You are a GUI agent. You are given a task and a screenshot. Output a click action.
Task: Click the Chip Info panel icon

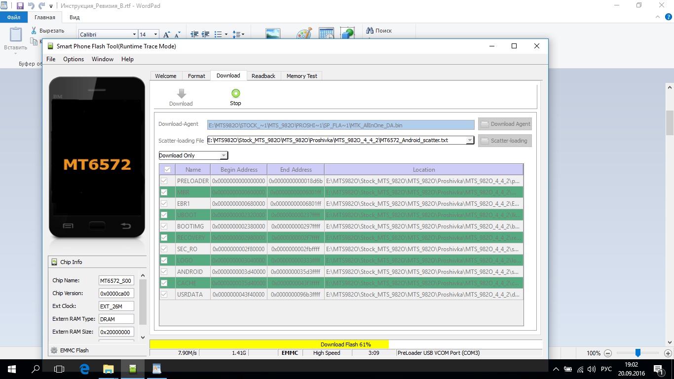coord(54,262)
